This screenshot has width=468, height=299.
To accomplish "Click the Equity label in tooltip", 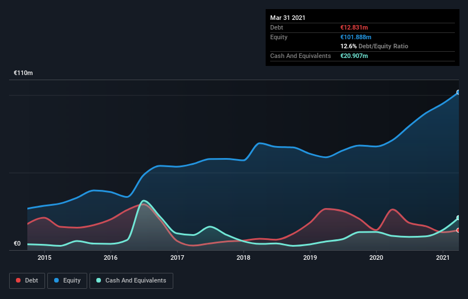I will tap(279, 37).
